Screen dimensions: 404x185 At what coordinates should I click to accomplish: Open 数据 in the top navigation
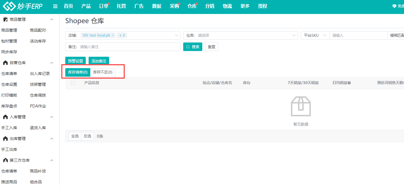[157, 6]
